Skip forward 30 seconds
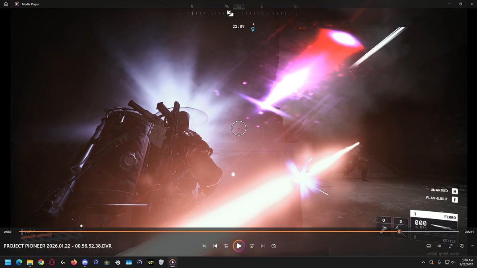Image resolution: width=477 pixels, height=268 pixels. 252,246
